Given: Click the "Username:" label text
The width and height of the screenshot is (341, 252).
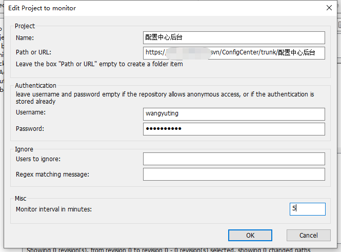Looking at the screenshot, I should pos(31,112).
